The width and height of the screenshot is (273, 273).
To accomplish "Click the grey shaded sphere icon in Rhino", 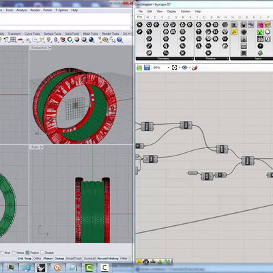I will pos(77,40).
